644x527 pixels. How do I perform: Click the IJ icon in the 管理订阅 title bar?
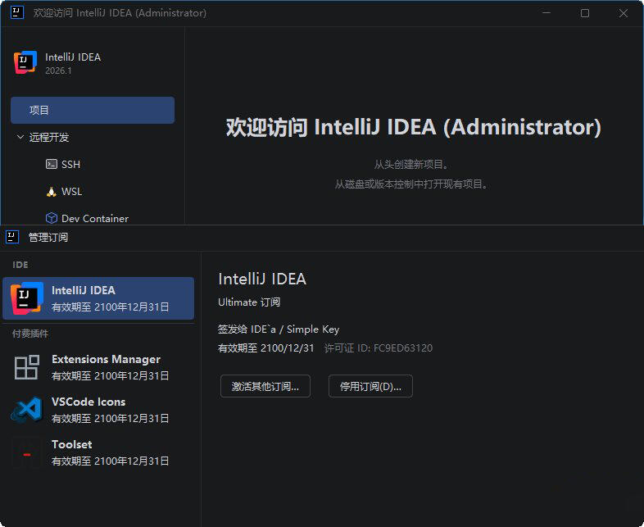pos(12,237)
